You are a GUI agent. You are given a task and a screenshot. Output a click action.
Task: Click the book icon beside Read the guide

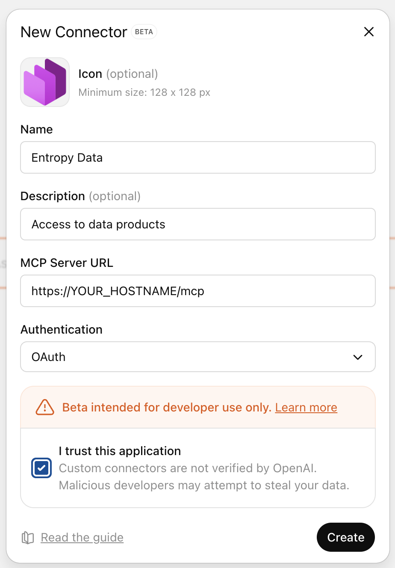click(27, 537)
